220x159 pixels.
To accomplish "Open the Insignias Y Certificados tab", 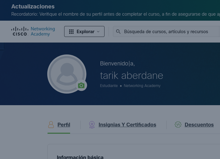I will (127, 125).
